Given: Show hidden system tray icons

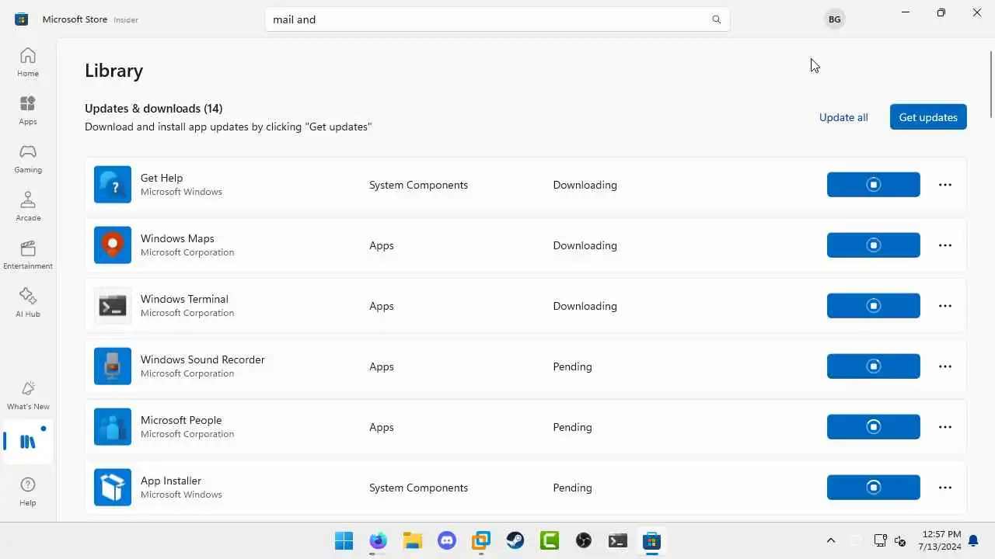Looking at the screenshot, I should point(831,540).
